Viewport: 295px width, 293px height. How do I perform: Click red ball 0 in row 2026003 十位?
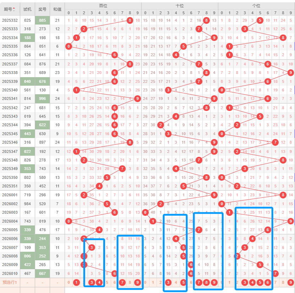click(145, 212)
